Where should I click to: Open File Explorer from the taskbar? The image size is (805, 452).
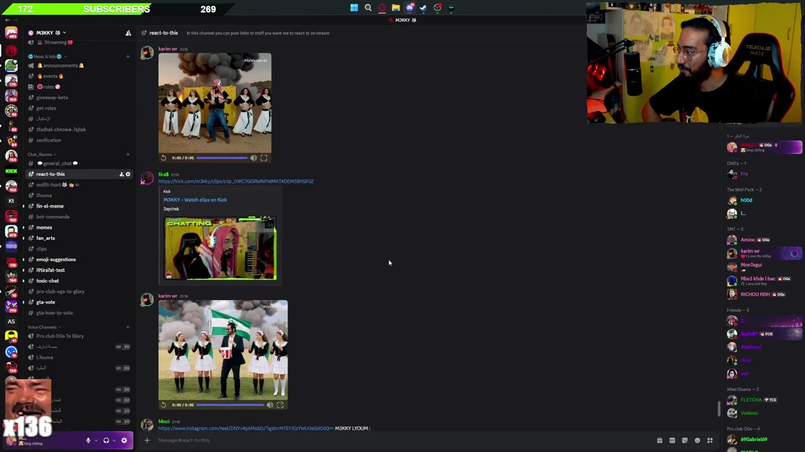pos(396,8)
